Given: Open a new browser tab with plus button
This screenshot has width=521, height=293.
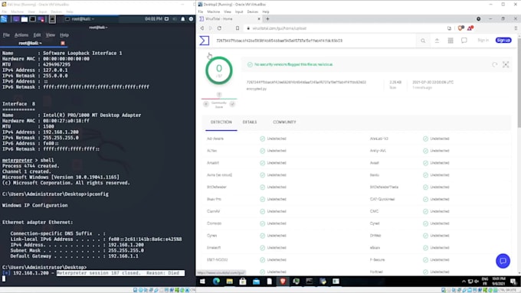Looking at the screenshot, I should coord(267,19).
